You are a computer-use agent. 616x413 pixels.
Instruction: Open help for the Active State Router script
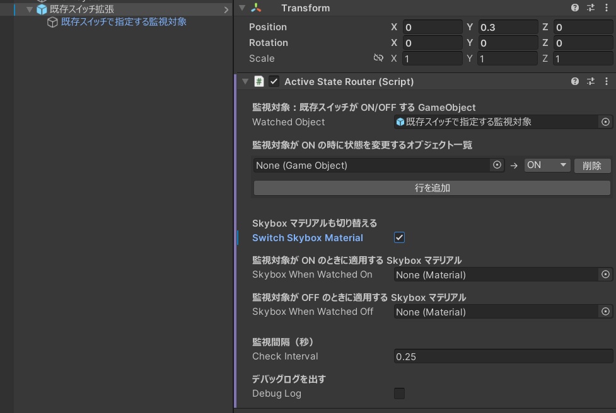pos(574,81)
